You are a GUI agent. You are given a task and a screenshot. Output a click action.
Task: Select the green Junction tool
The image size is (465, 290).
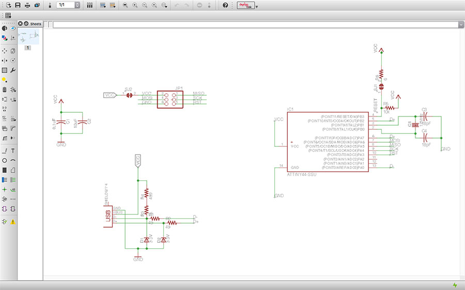(5, 190)
